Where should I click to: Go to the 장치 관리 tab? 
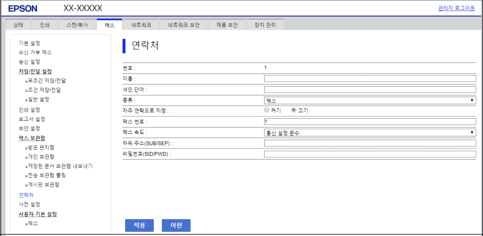point(265,25)
